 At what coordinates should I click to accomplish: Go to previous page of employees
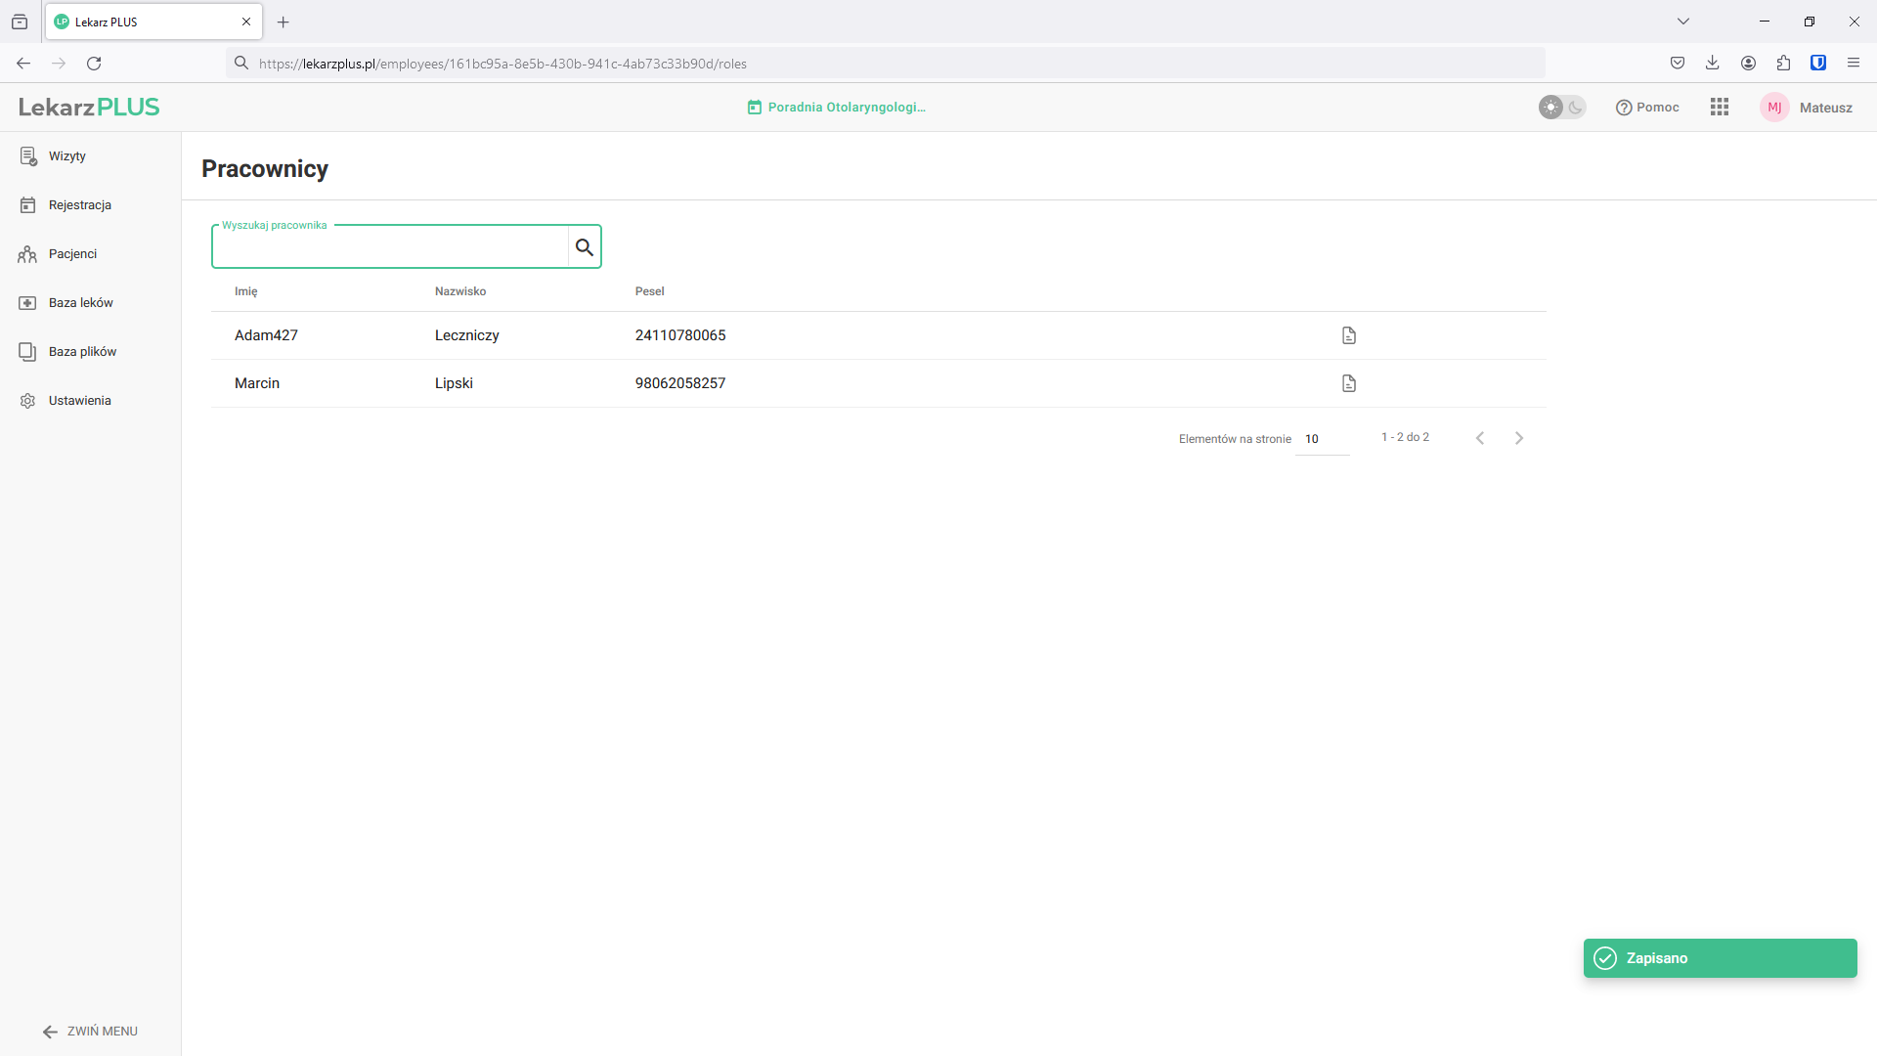pos(1480,438)
